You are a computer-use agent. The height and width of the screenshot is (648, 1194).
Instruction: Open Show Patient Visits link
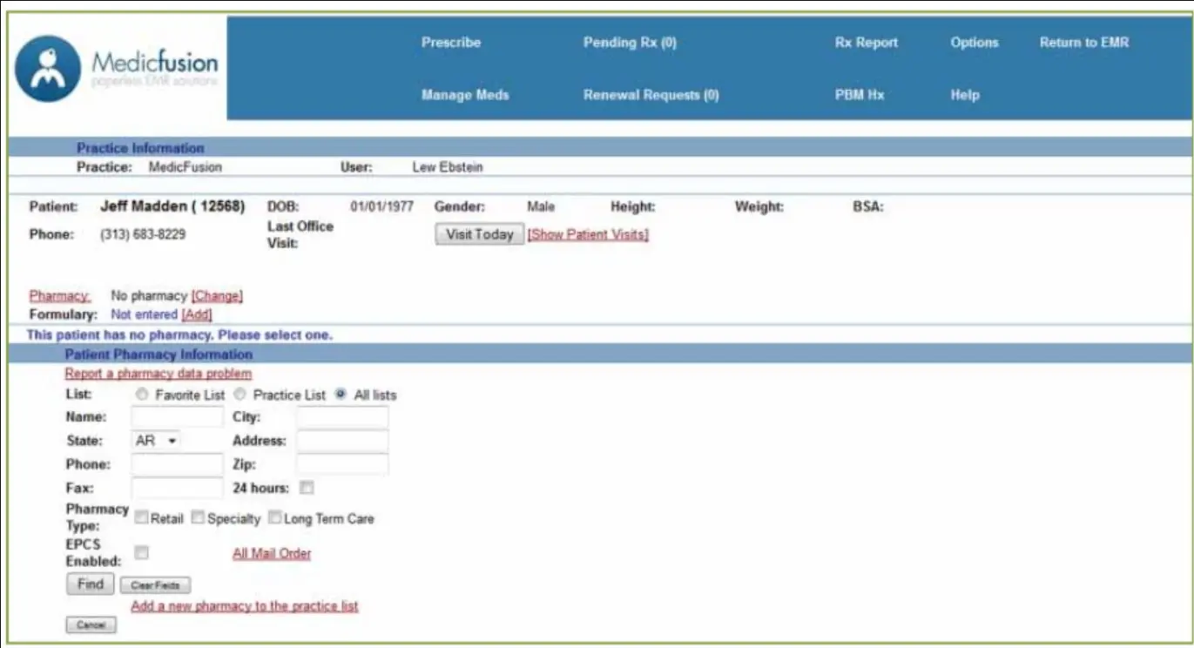coord(587,233)
